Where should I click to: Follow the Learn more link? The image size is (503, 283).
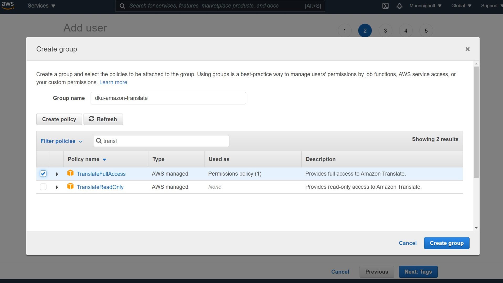coord(113,82)
